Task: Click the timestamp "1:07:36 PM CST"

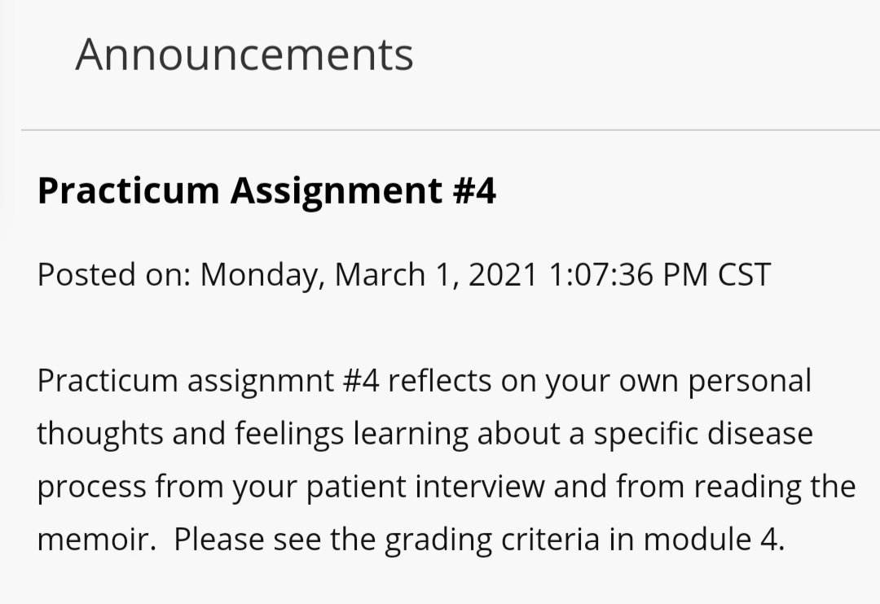Action: [x=659, y=274]
